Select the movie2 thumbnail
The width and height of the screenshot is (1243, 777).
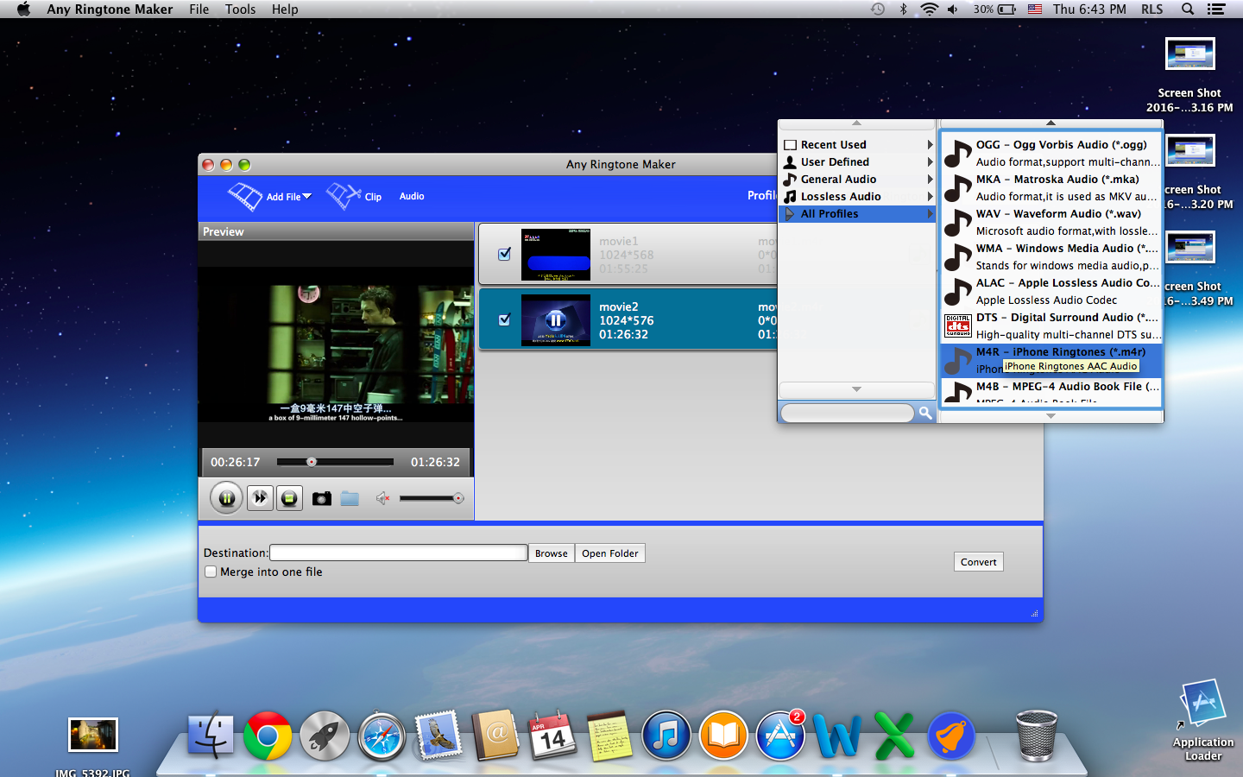click(x=556, y=320)
